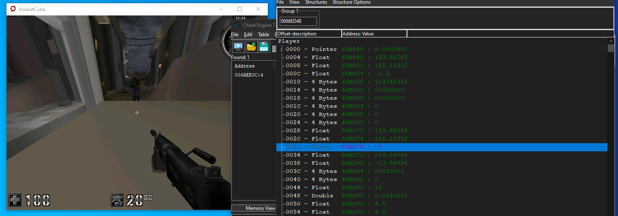Viewport: 618px width, 216px height.
Task: Click the Save floppy disk icon
Action: pos(264,47)
